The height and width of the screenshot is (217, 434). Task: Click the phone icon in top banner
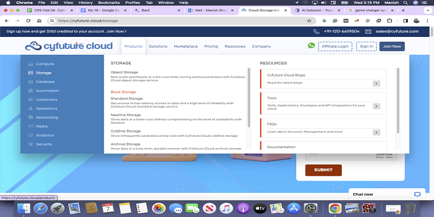click(x=316, y=31)
